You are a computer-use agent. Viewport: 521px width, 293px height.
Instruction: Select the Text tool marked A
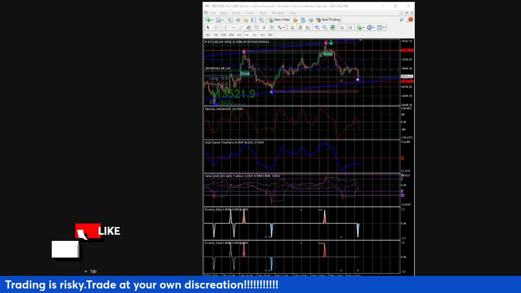pyautogui.click(x=264, y=27)
